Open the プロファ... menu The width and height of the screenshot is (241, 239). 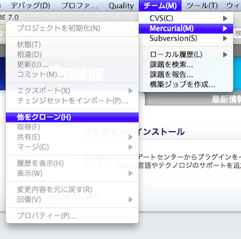[79, 6]
